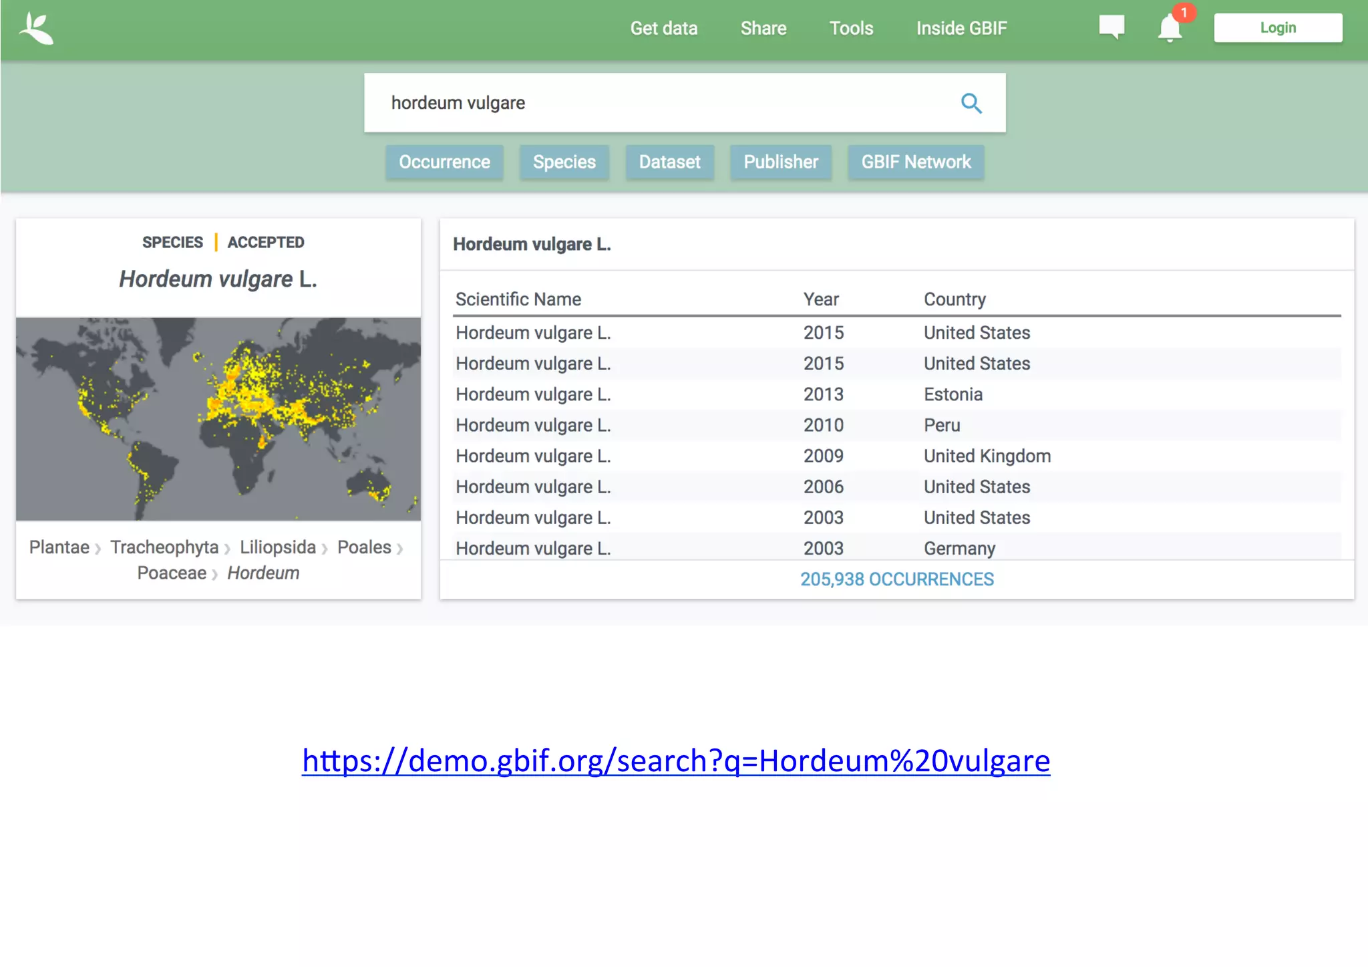
Task: Click the Login button
Action: coord(1278,27)
